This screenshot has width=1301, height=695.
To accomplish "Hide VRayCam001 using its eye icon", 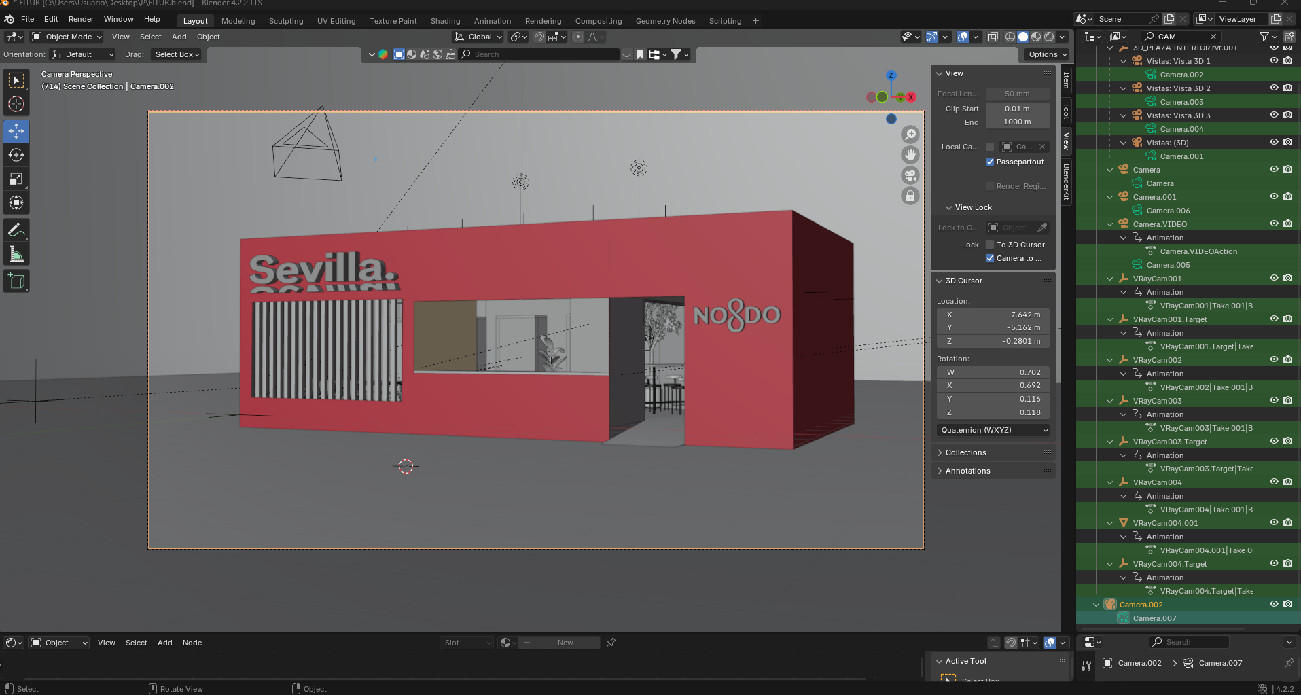I will click(1274, 278).
